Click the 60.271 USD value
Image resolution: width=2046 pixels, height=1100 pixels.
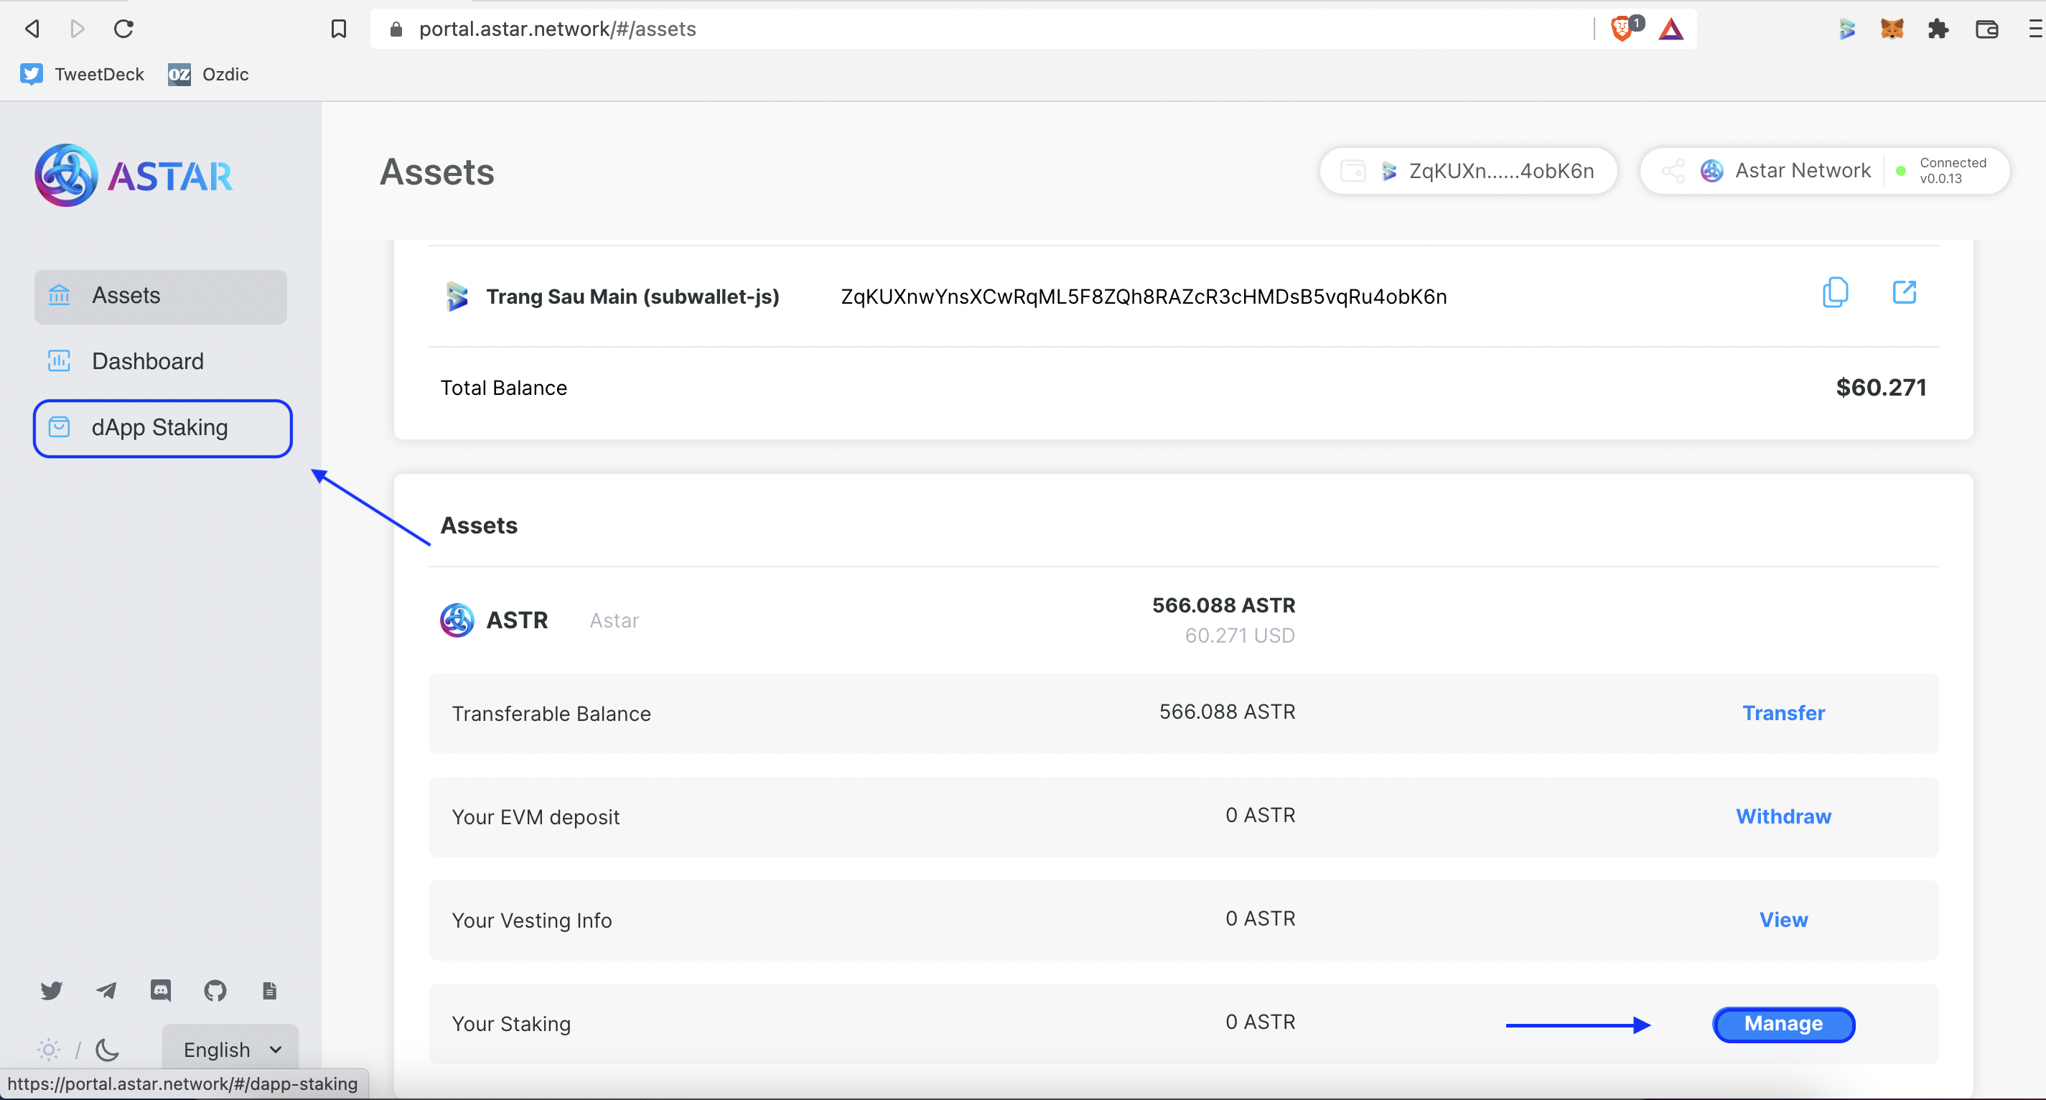pyautogui.click(x=1240, y=635)
